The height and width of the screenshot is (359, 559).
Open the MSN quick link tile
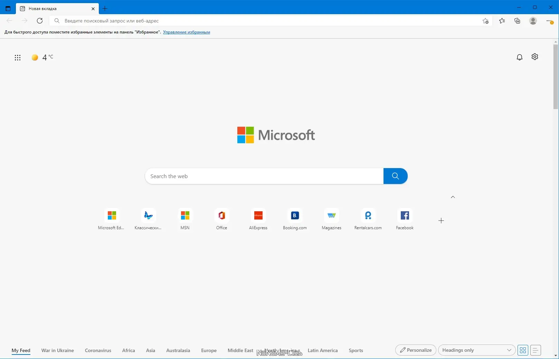point(185,219)
